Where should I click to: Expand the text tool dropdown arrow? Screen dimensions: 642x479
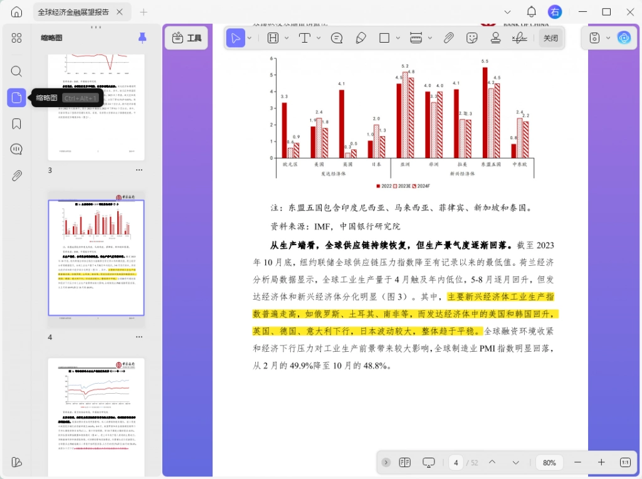pyautogui.click(x=318, y=38)
